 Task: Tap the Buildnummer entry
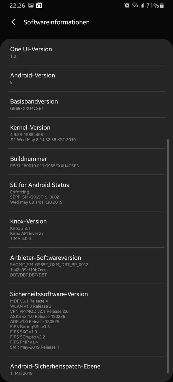[x=86, y=162]
